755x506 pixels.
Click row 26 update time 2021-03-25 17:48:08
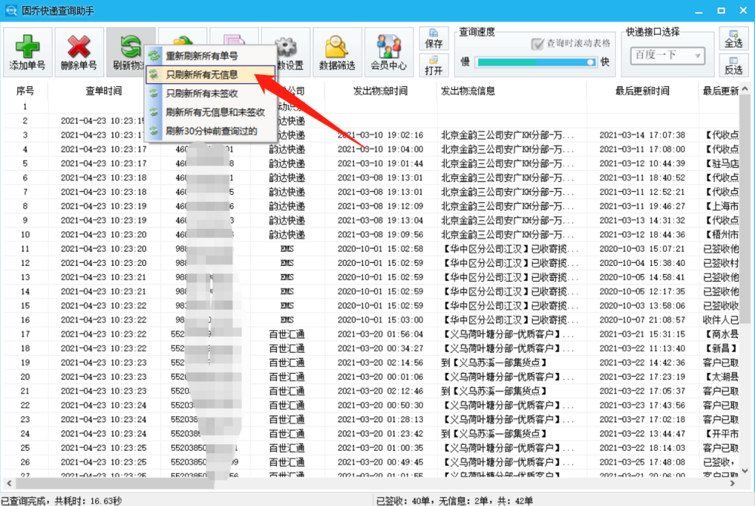(x=643, y=462)
